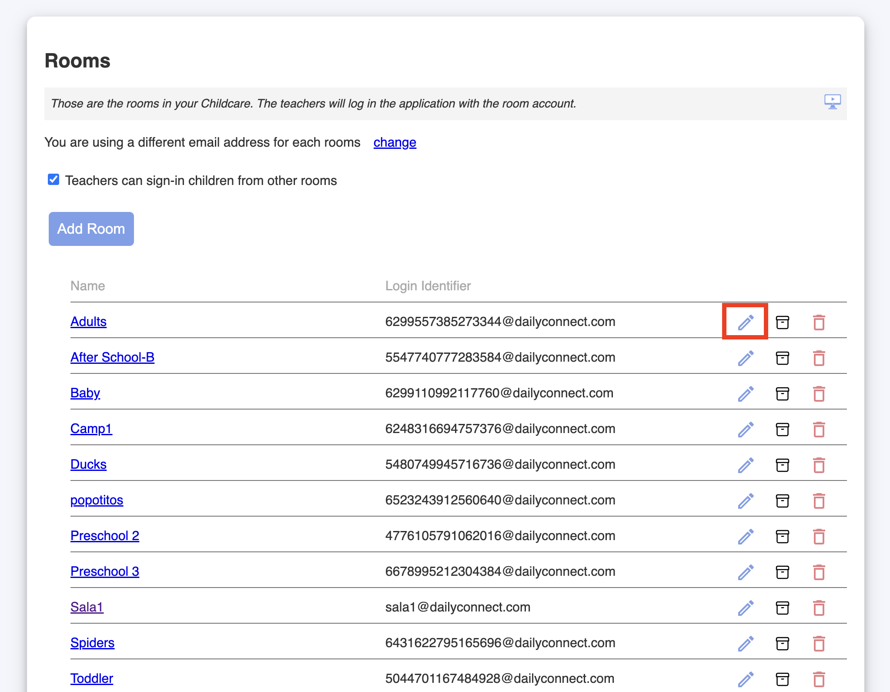Open the Preschool 3 room link
Viewport: 890px width, 692px height.
pos(104,571)
